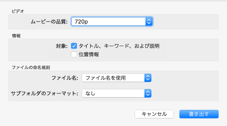The image size is (227, 126).
Task: Select the 情報 section heading
Action: pos(15,36)
